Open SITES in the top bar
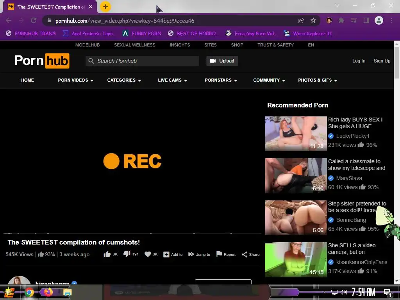Screen dimensions: 400x300 (x=211, y=45)
